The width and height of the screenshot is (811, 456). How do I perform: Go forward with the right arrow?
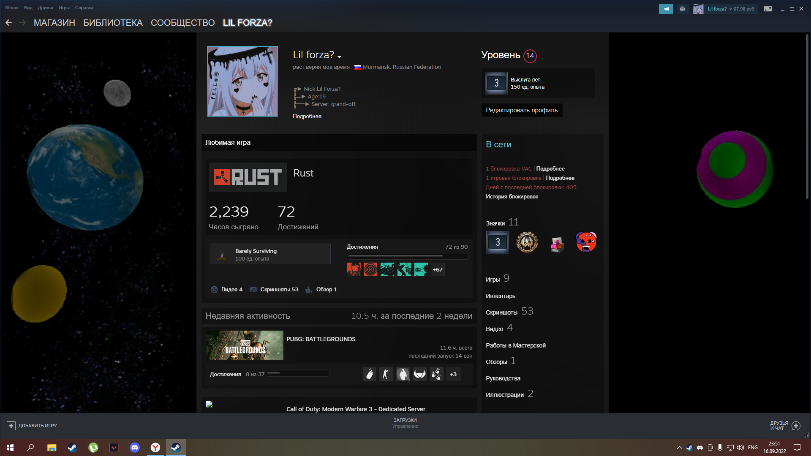click(x=22, y=23)
